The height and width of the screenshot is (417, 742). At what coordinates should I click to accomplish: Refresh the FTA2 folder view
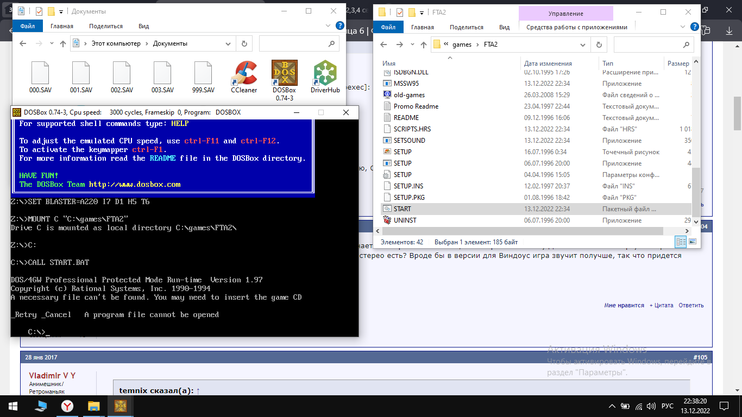(x=599, y=45)
